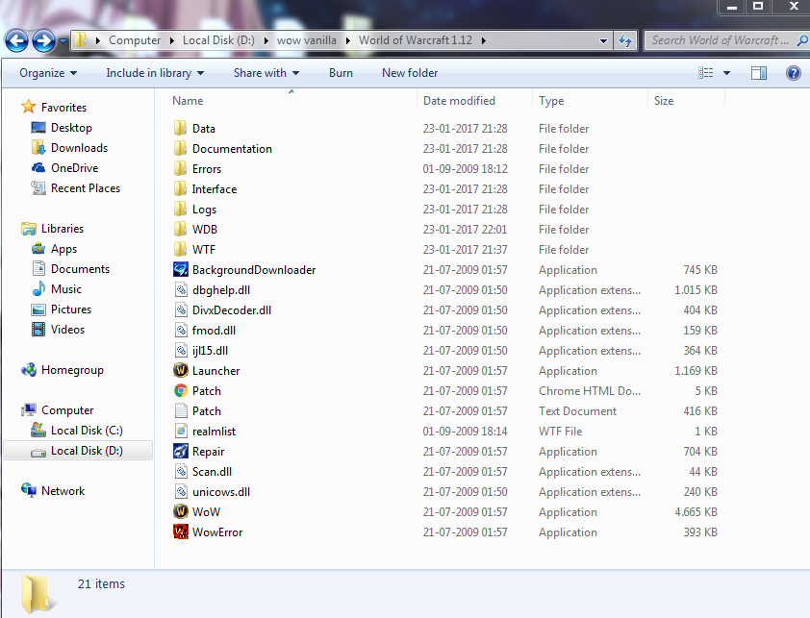The height and width of the screenshot is (618, 810).
Task: Open the Videos library
Action: click(67, 330)
